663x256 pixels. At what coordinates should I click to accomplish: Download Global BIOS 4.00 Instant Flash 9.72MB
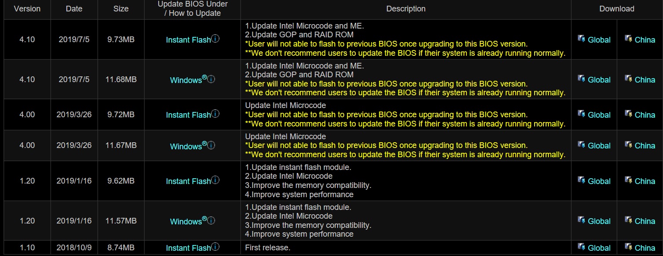(x=599, y=115)
